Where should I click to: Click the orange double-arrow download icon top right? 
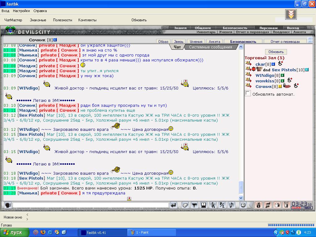coord(291,15)
